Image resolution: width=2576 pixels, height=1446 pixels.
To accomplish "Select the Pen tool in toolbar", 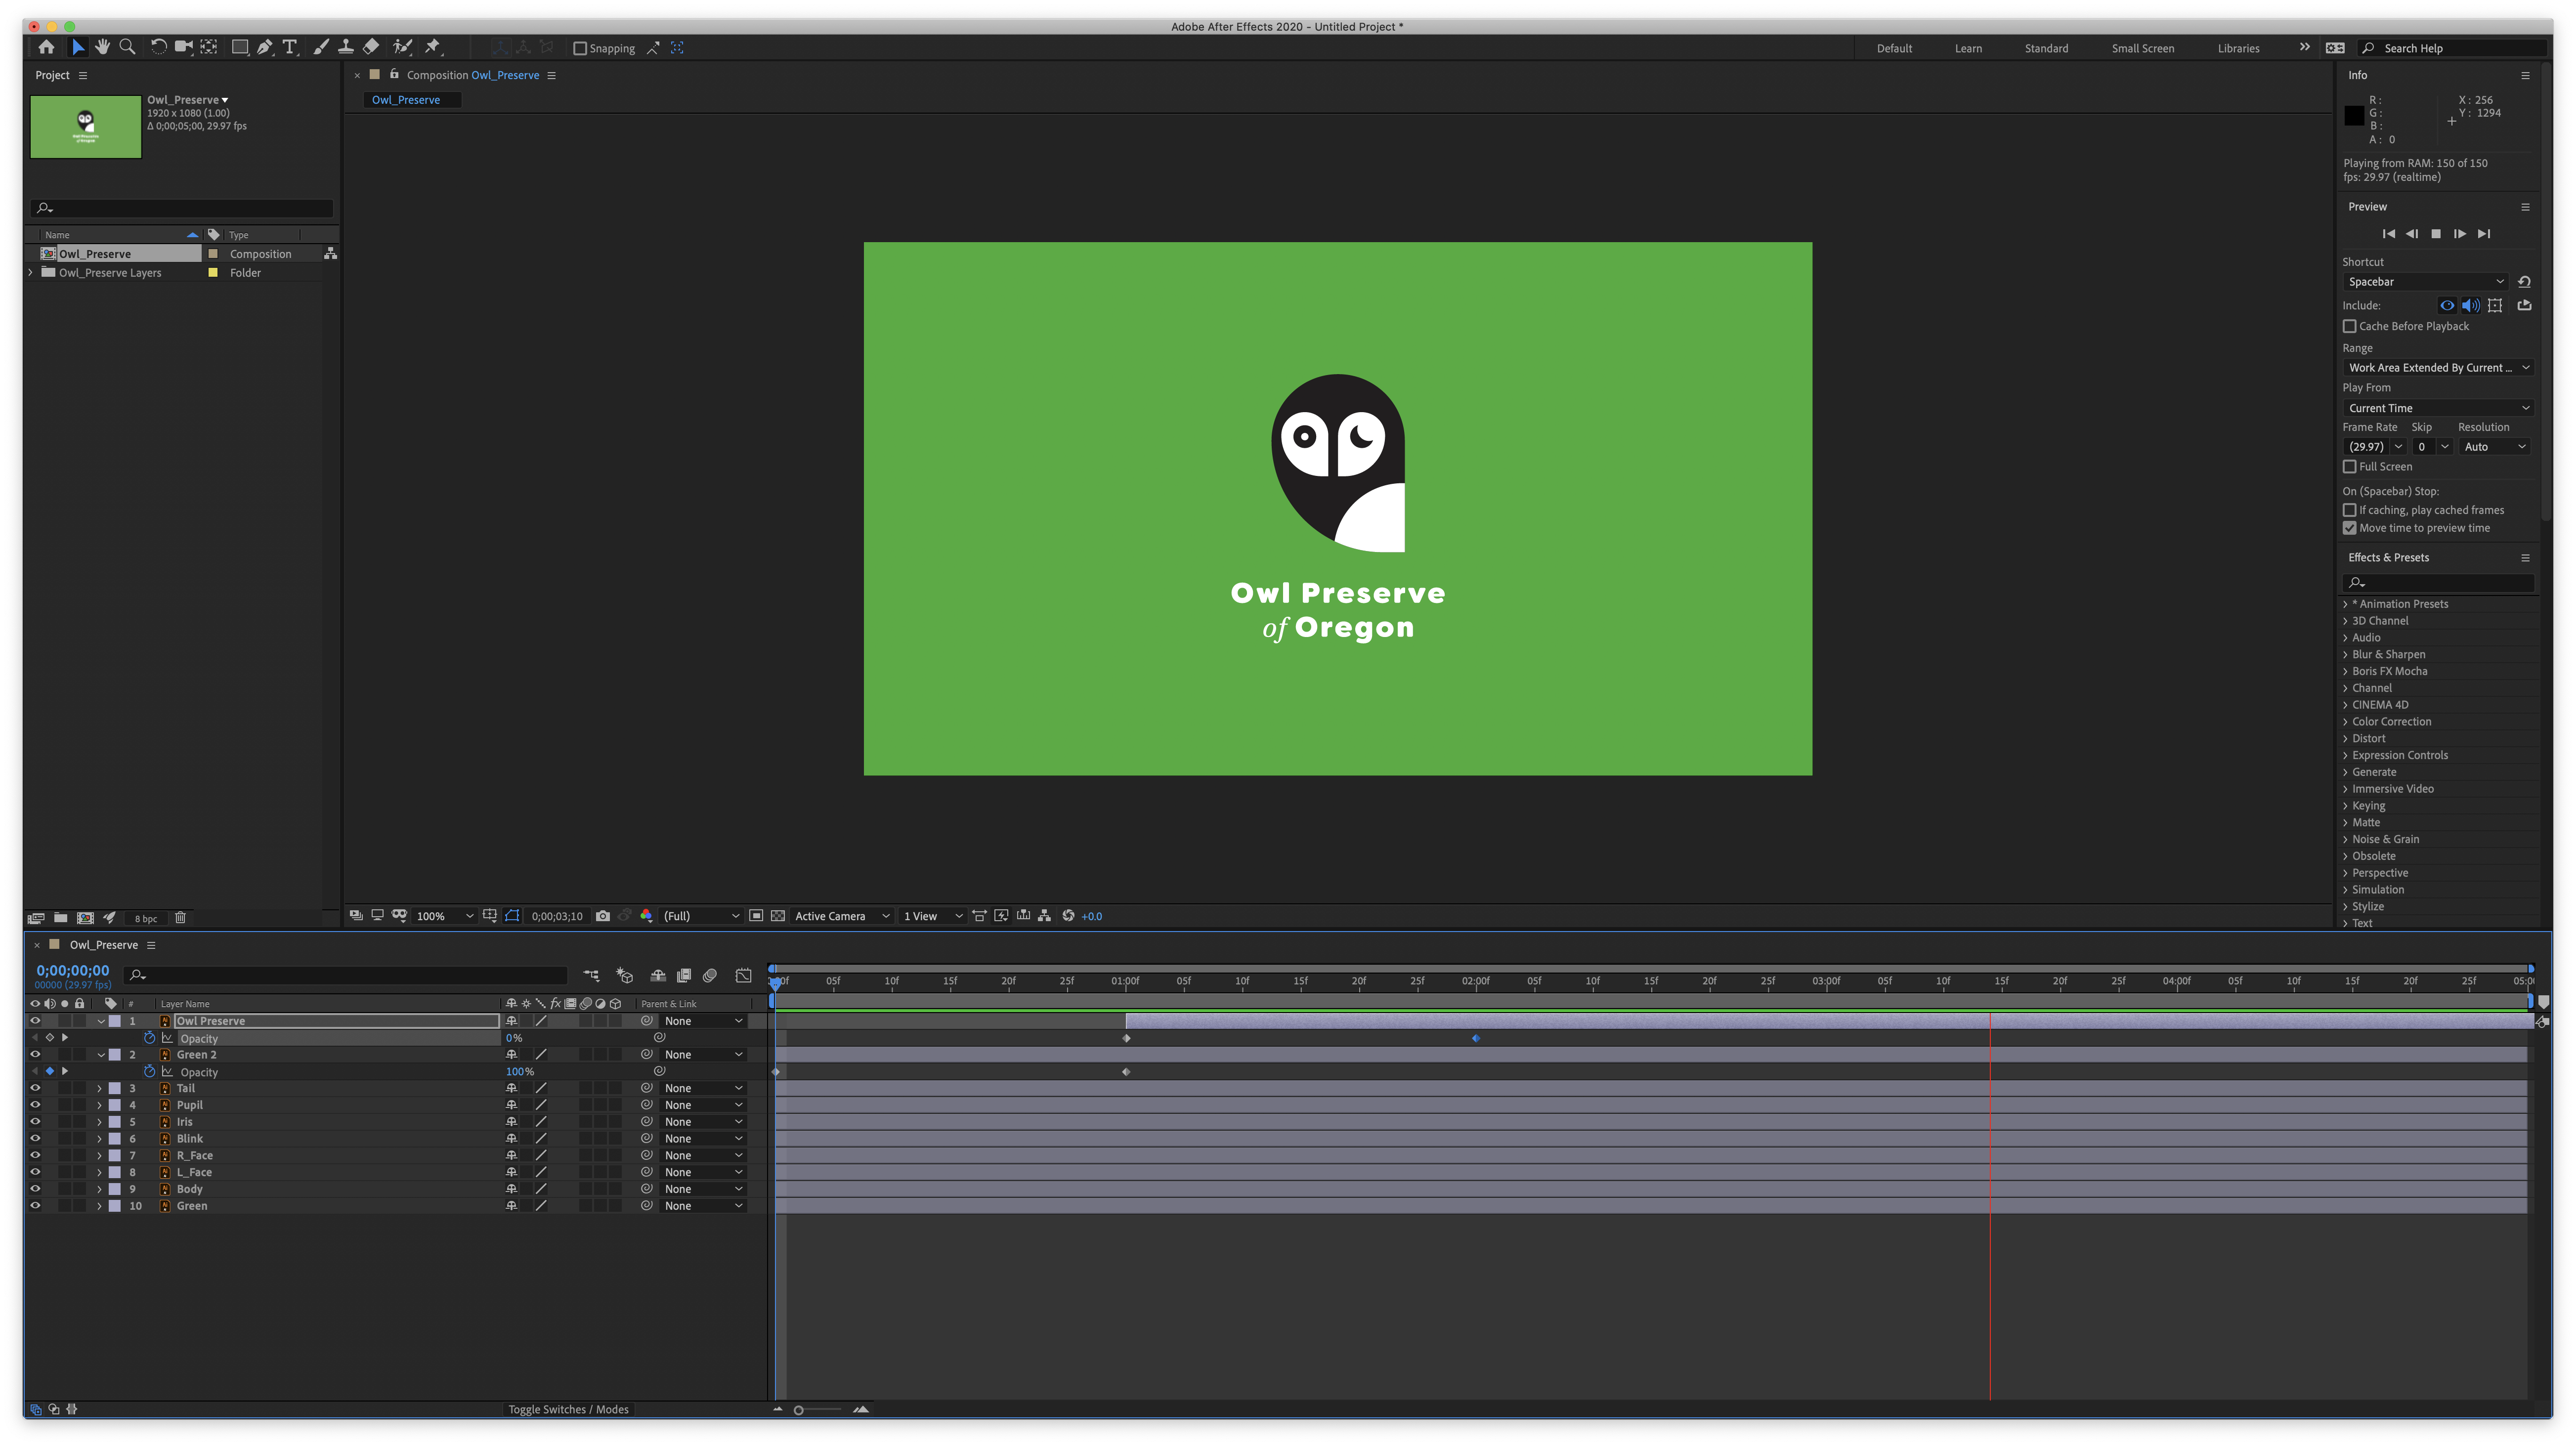I will (x=265, y=47).
